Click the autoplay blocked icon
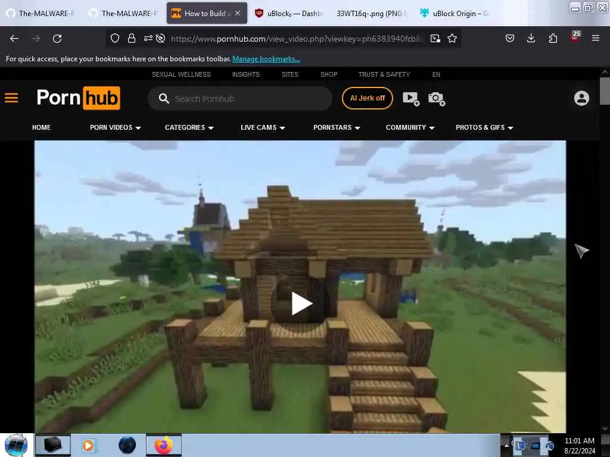The image size is (610, 457). pos(160,39)
